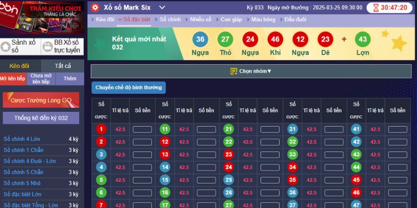
Task: Click the Thêm button
Action: (x=70, y=79)
